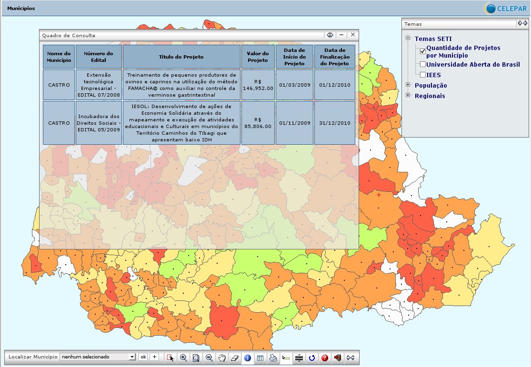
Task: Activate the pan hand tool
Action: point(222,357)
